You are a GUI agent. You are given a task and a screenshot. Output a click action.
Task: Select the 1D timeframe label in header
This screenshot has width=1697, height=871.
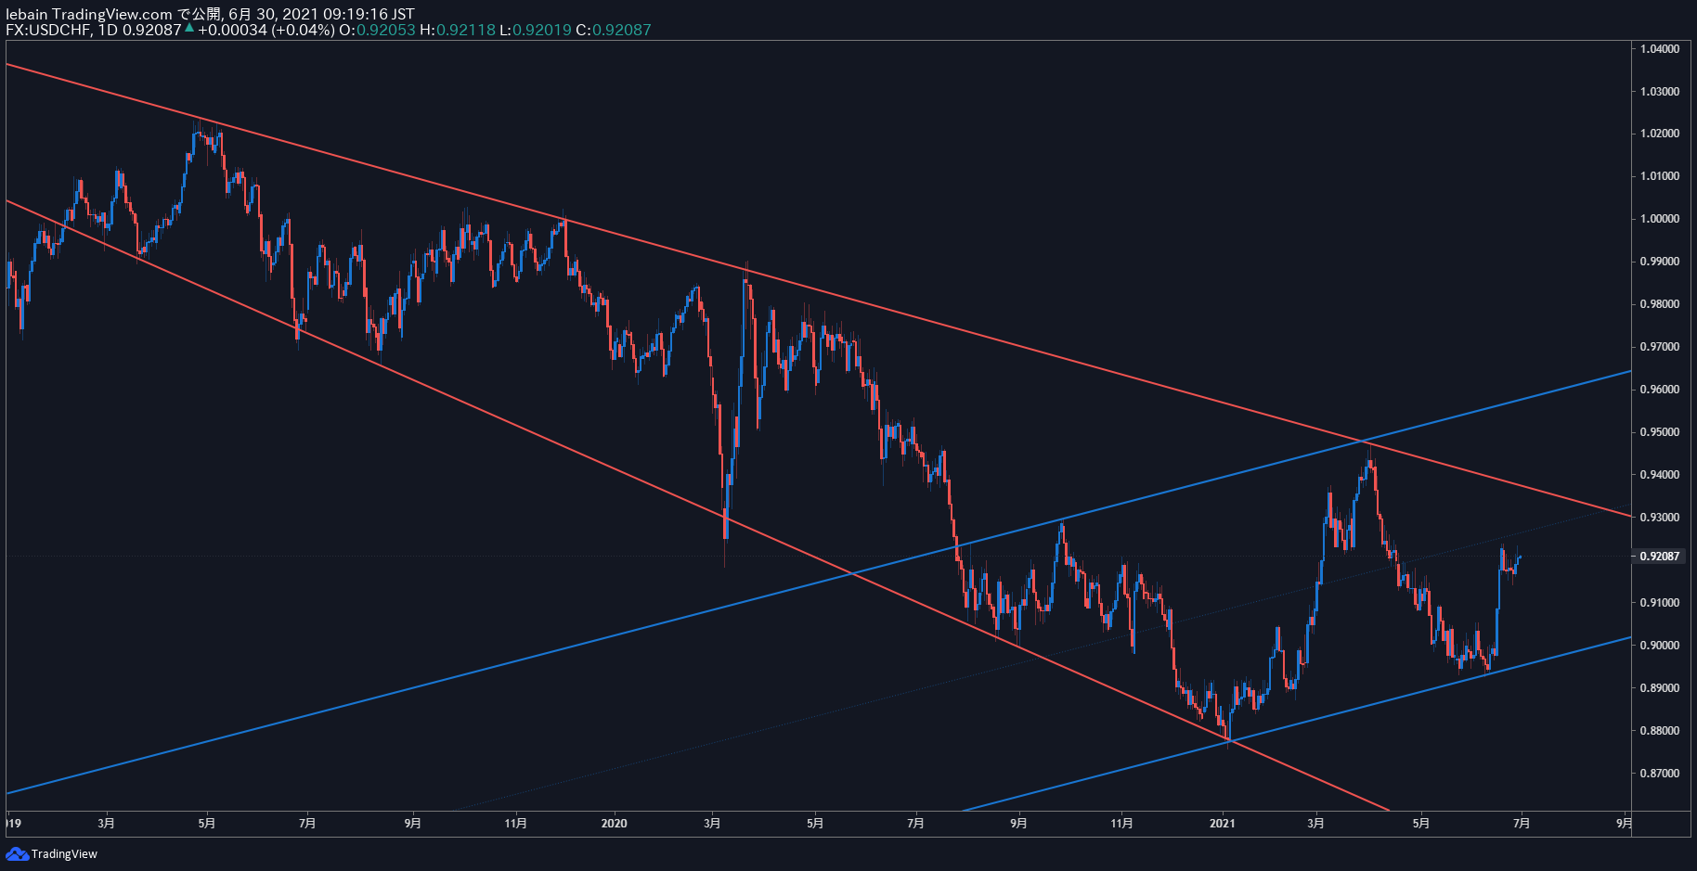click(109, 30)
